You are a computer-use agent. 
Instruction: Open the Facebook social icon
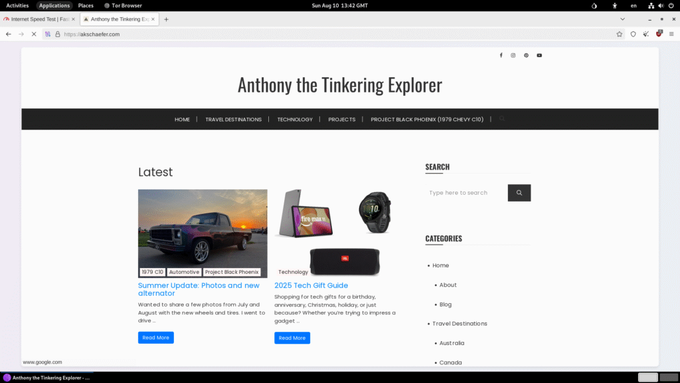[501, 55]
